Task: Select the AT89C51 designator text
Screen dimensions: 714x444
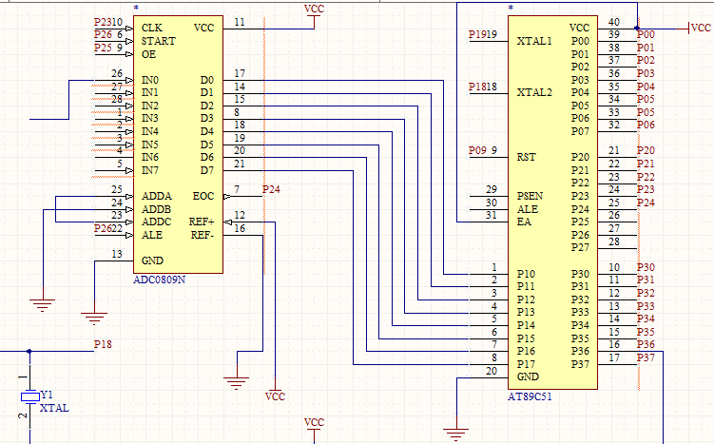Action: point(530,396)
